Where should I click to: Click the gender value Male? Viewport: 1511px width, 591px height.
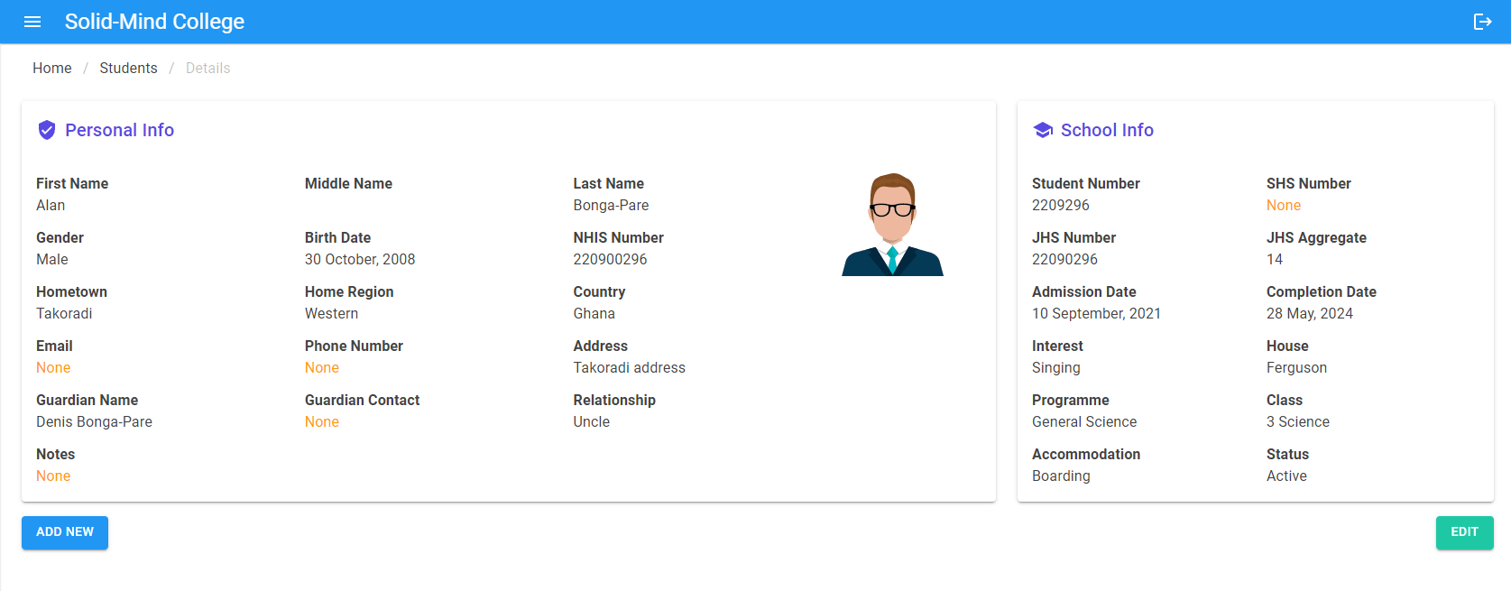tap(52, 260)
